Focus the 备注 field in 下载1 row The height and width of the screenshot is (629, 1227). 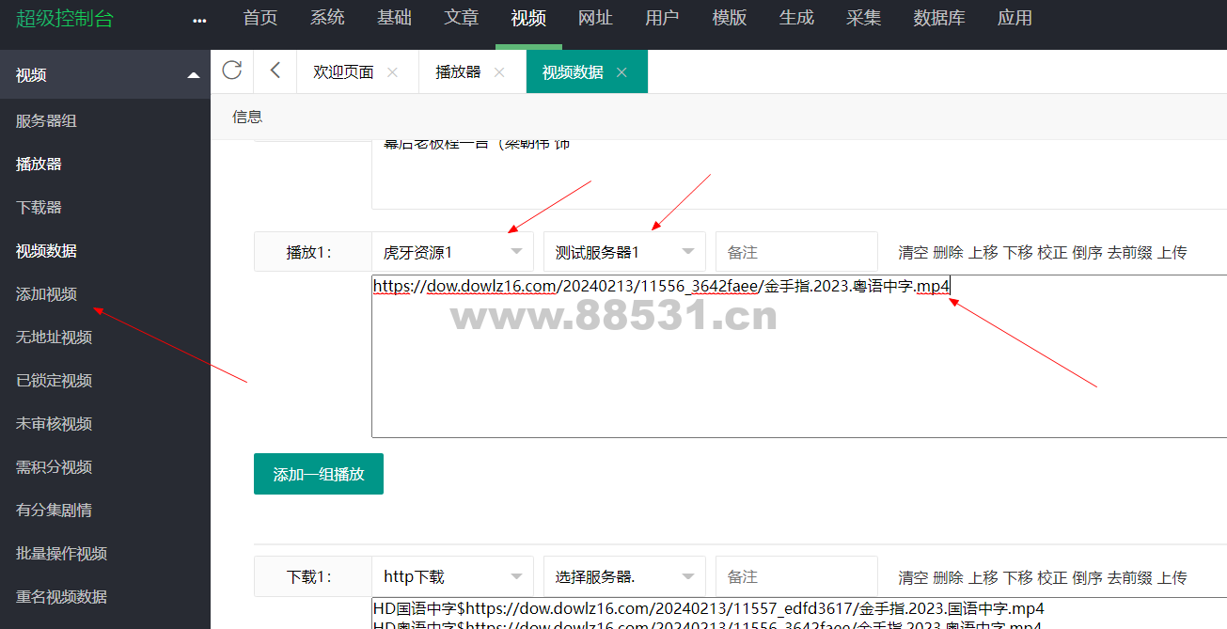[796, 576]
